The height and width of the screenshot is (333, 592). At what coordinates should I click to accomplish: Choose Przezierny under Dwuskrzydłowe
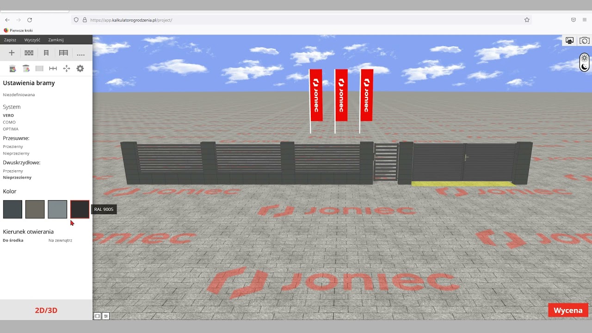tap(13, 171)
